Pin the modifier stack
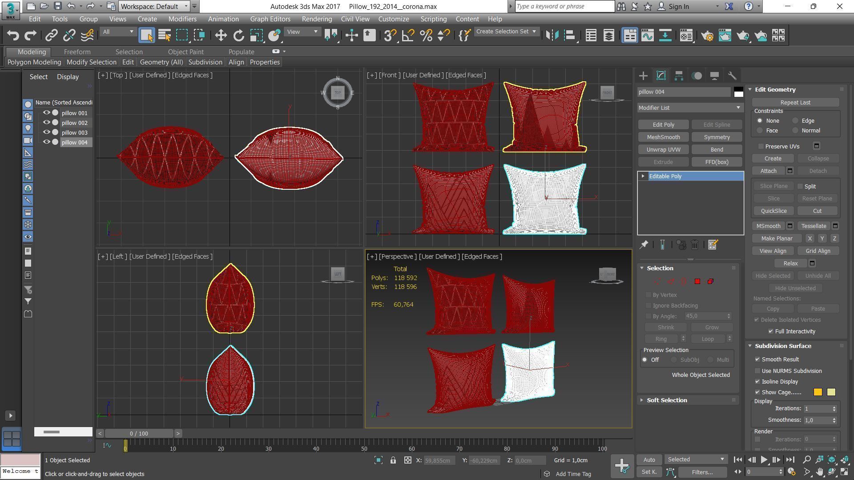This screenshot has width=854, height=480. click(644, 245)
